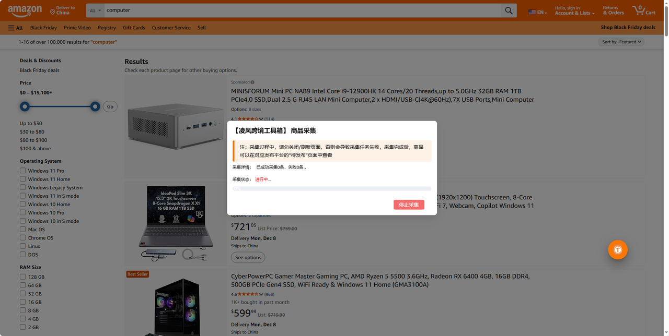This screenshot has width=669, height=336.
Task: Open the Account & Lists dropdown
Action: (x=574, y=10)
